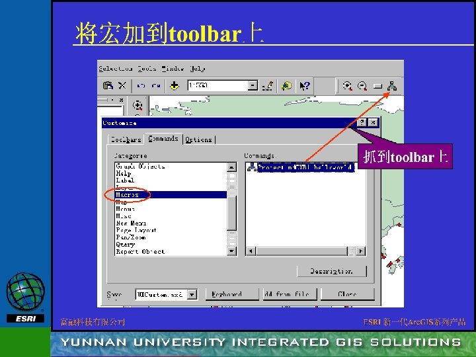This screenshot has width=476, height=357.
Task: Open the Window menu
Action: click(173, 69)
